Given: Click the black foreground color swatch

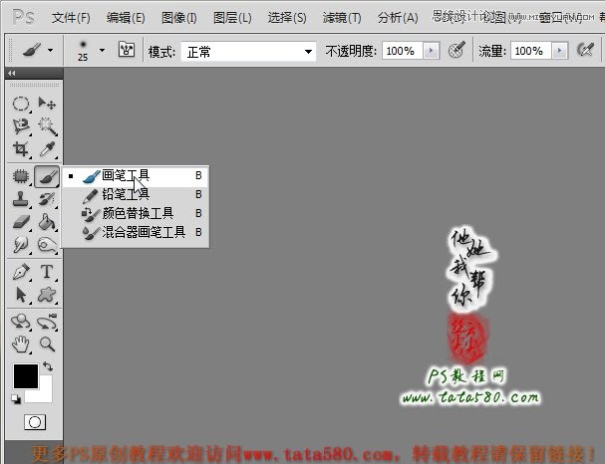Looking at the screenshot, I should click(26, 375).
